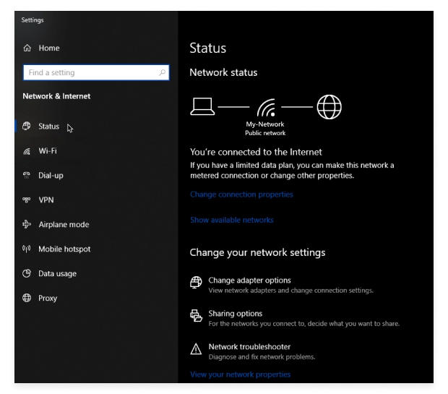Open View your network properties link
448x394 pixels.
tap(240, 374)
